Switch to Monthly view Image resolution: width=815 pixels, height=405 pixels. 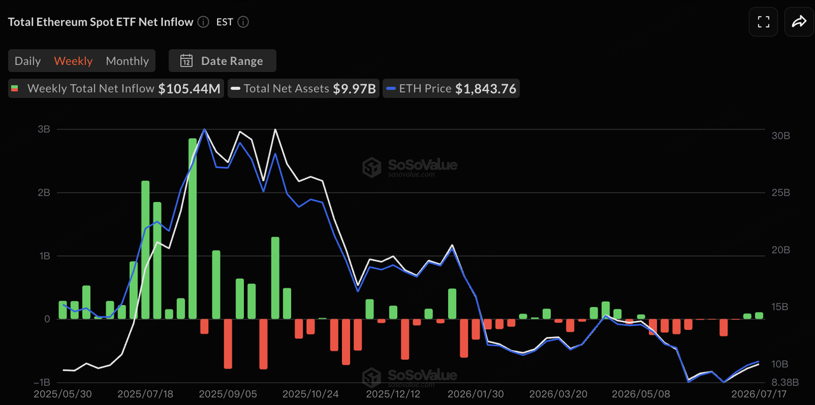(x=127, y=61)
